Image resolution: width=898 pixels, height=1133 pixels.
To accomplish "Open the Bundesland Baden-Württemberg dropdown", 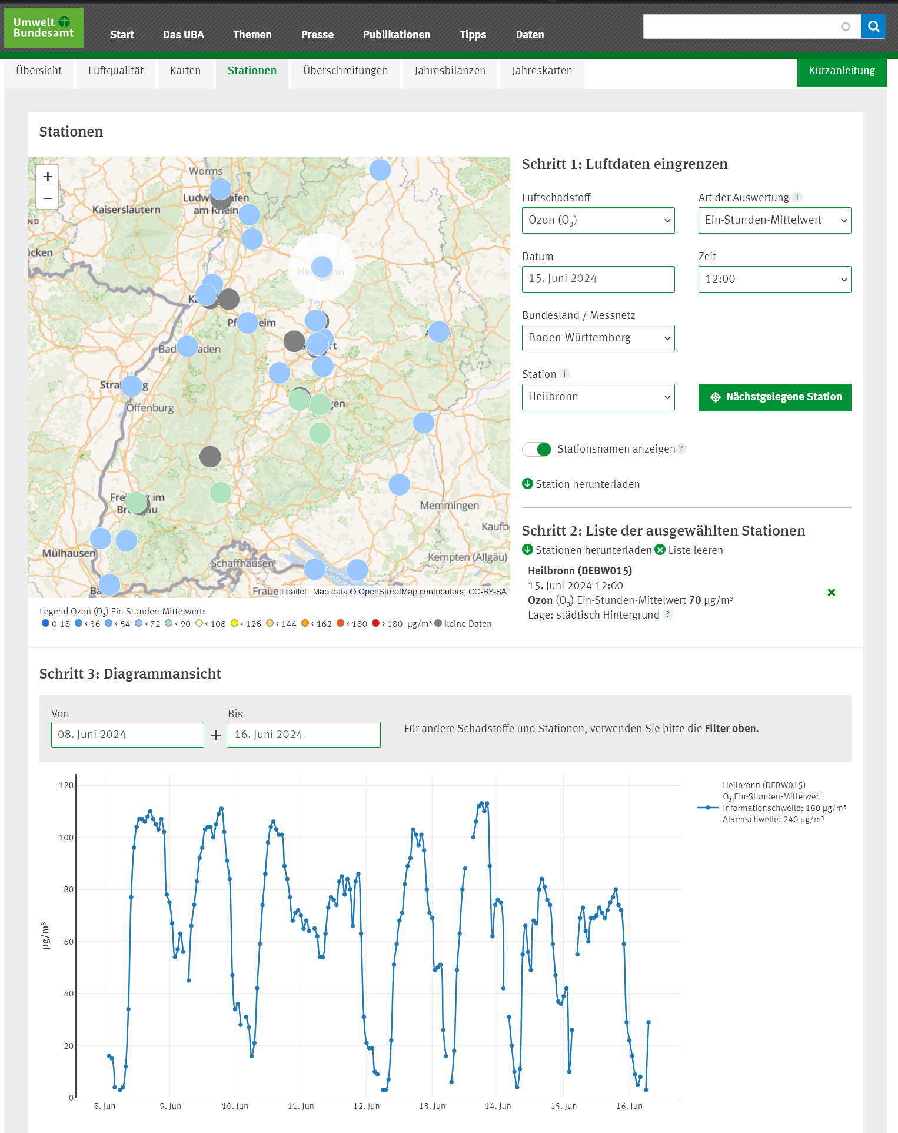I will (598, 338).
